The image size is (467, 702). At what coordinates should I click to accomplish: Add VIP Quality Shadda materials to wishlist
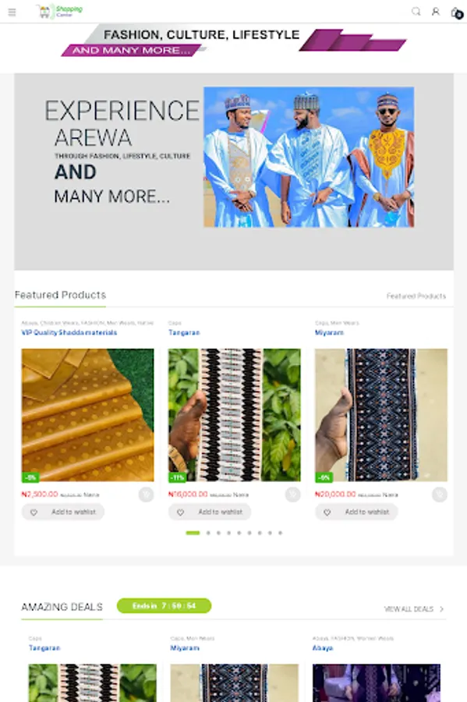click(63, 512)
